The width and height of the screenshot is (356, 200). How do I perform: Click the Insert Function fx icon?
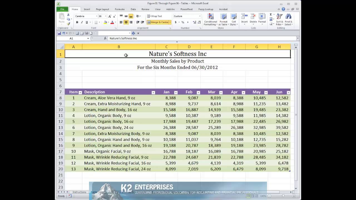tap(105, 38)
